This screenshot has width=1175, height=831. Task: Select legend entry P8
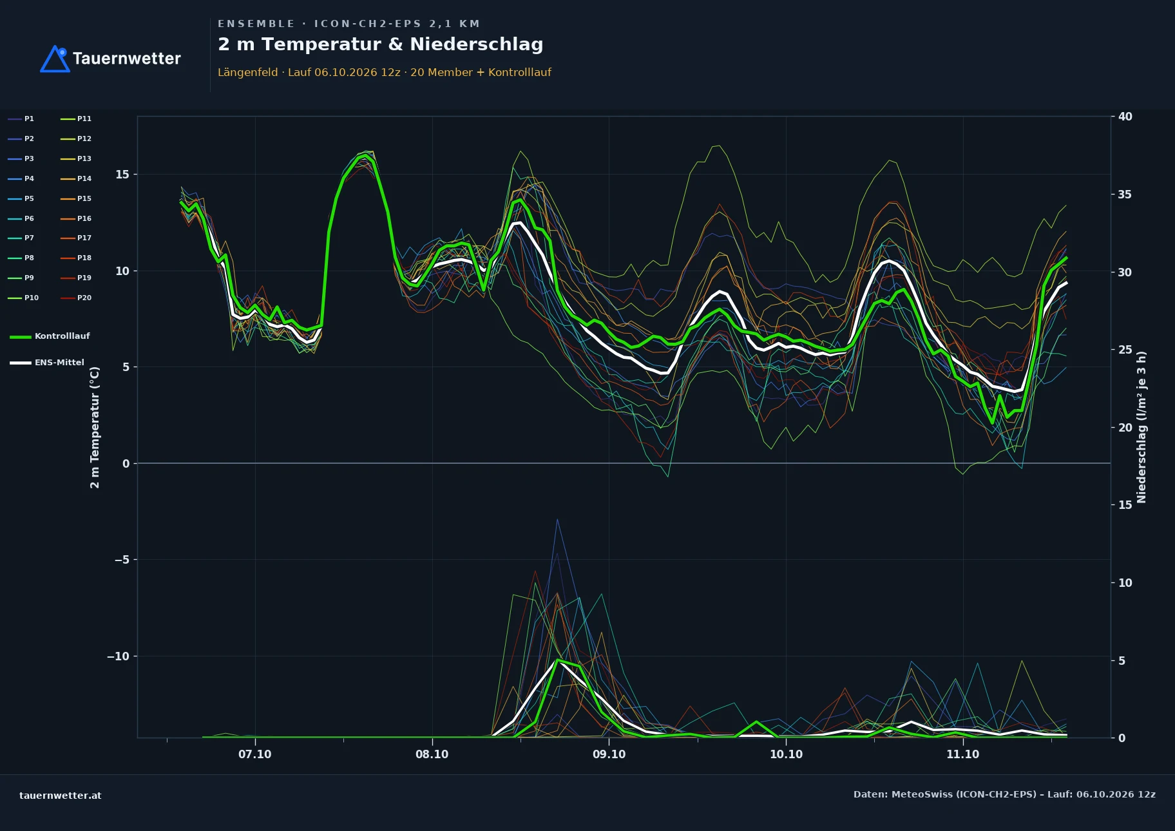click(21, 258)
